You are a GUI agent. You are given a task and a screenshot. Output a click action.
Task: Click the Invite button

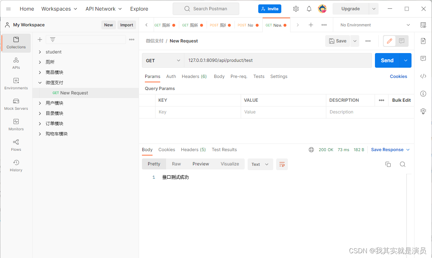tap(270, 9)
